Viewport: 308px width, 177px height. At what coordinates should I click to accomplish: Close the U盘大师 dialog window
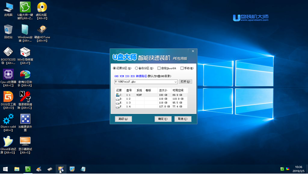pos(193,51)
